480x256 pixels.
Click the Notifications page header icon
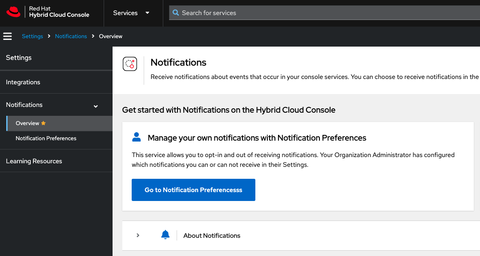(x=130, y=64)
